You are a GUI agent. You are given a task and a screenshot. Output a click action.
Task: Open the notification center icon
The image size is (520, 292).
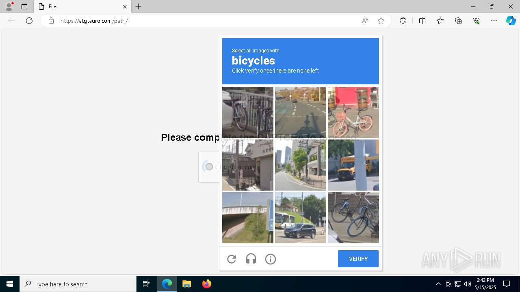tap(507, 284)
